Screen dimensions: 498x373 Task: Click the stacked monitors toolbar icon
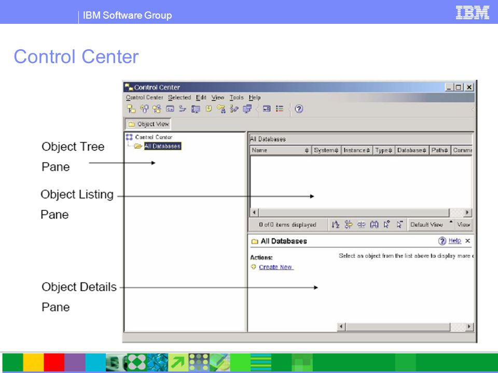pyautogui.click(x=247, y=109)
